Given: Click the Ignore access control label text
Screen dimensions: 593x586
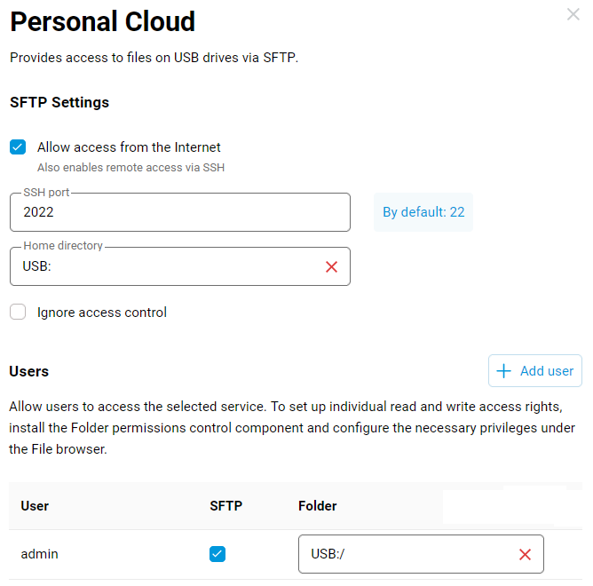Looking at the screenshot, I should pos(102,313).
